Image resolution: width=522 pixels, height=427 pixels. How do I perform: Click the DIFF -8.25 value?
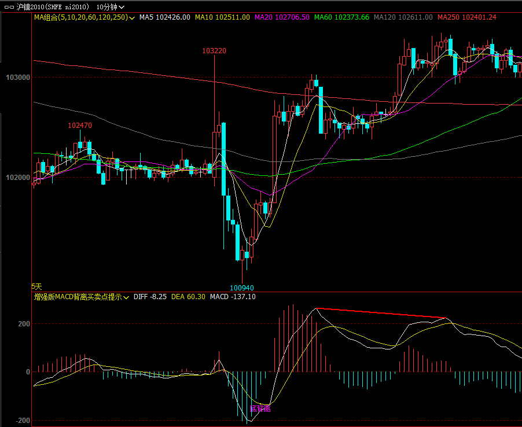(150, 297)
